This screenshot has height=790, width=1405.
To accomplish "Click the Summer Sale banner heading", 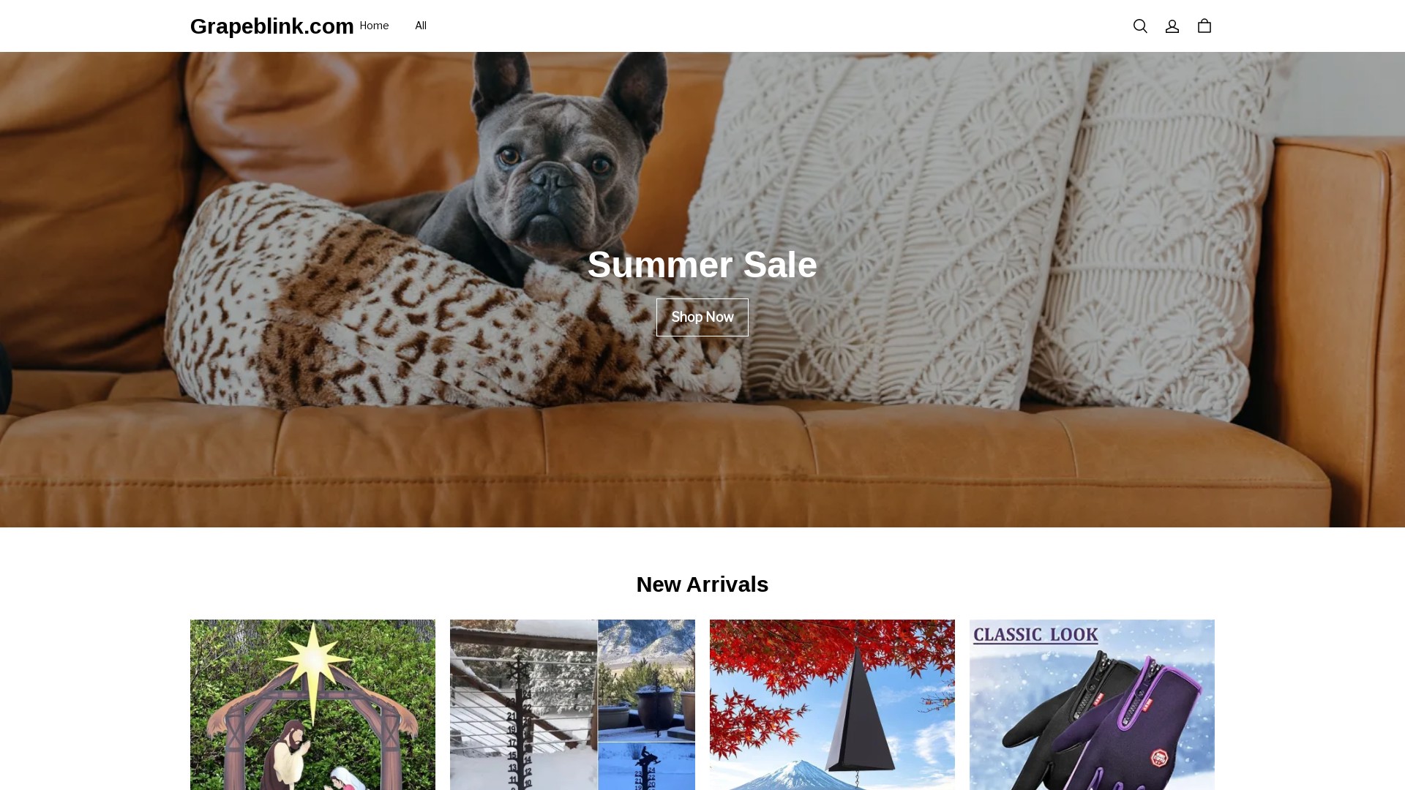I will pos(702,265).
